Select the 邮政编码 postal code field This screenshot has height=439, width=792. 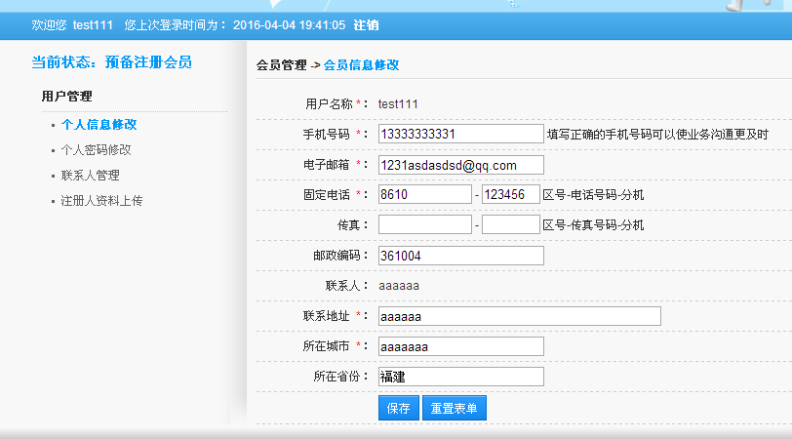point(461,256)
